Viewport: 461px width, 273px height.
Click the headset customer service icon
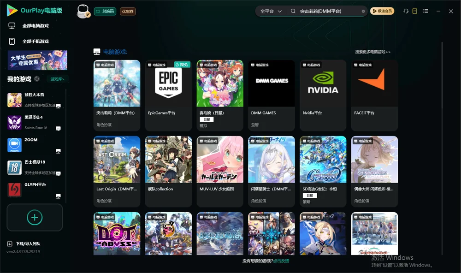click(x=406, y=11)
